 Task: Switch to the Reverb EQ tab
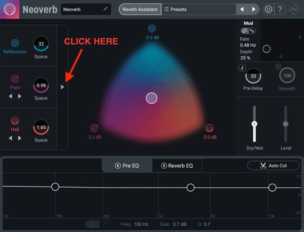[x=177, y=166]
